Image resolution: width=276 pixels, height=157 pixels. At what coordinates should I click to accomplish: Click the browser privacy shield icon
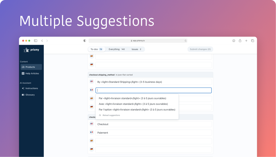click(84, 40)
